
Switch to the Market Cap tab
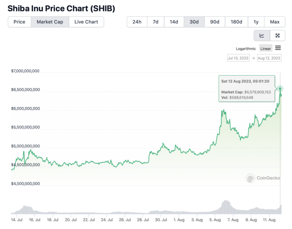tap(50, 22)
